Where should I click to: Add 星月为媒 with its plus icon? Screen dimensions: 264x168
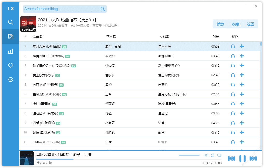(x=242, y=94)
